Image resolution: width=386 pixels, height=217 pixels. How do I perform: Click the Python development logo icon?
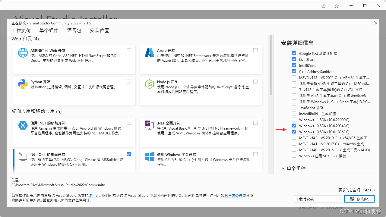point(23,84)
